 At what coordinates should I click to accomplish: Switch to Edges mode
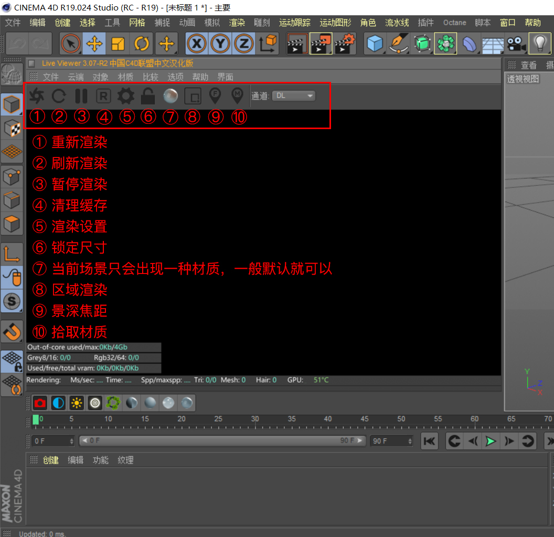(12, 201)
